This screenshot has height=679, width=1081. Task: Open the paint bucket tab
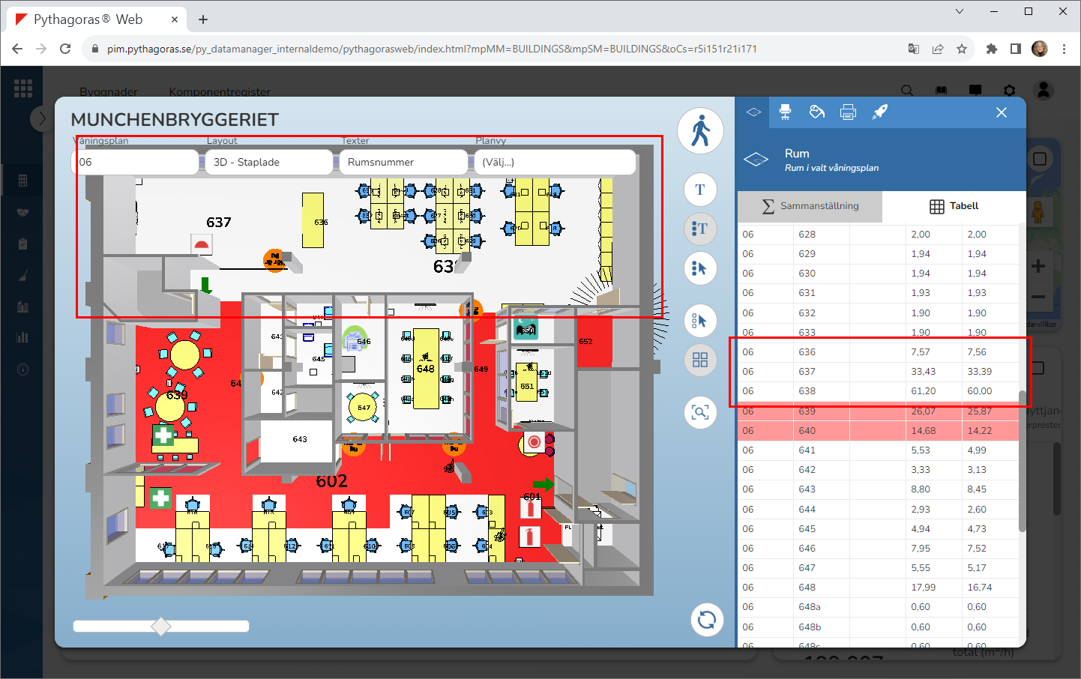tap(816, 112)
